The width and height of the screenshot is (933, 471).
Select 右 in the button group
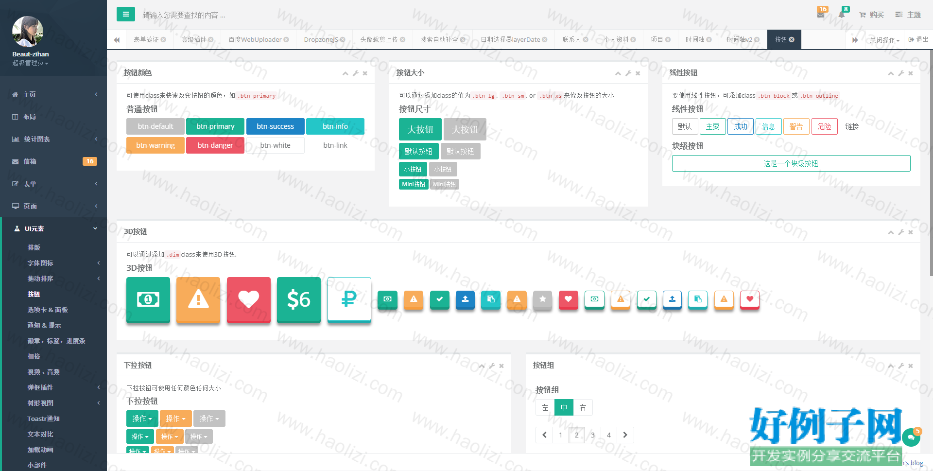pyautogui.click(x=583, y=407)
